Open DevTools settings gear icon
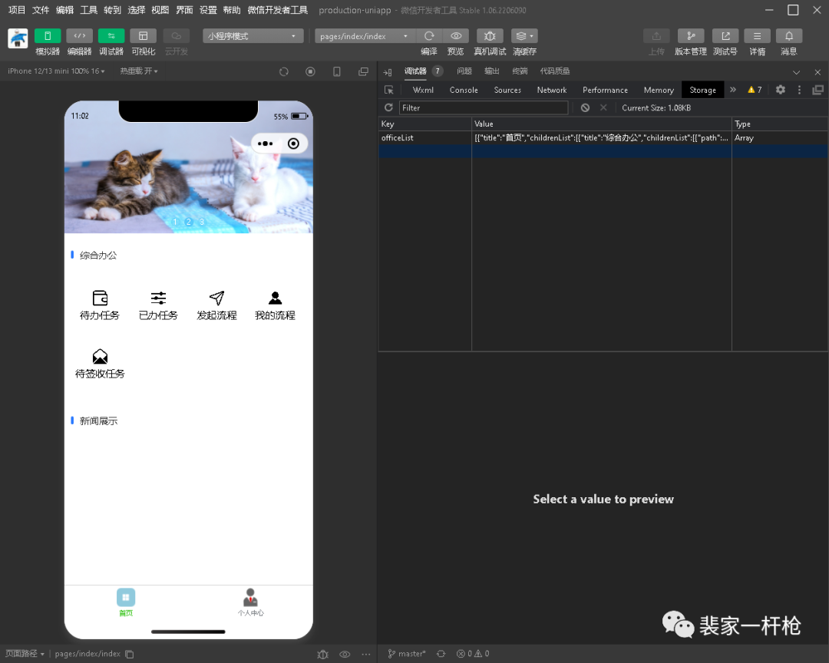This screenshot has width=829, height=663. (780, 90)
